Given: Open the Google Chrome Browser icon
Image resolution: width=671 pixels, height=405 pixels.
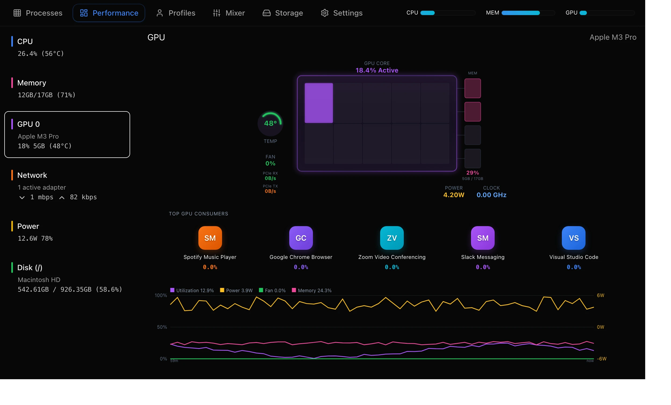Looking at the screenshot, I should (301, 238).
